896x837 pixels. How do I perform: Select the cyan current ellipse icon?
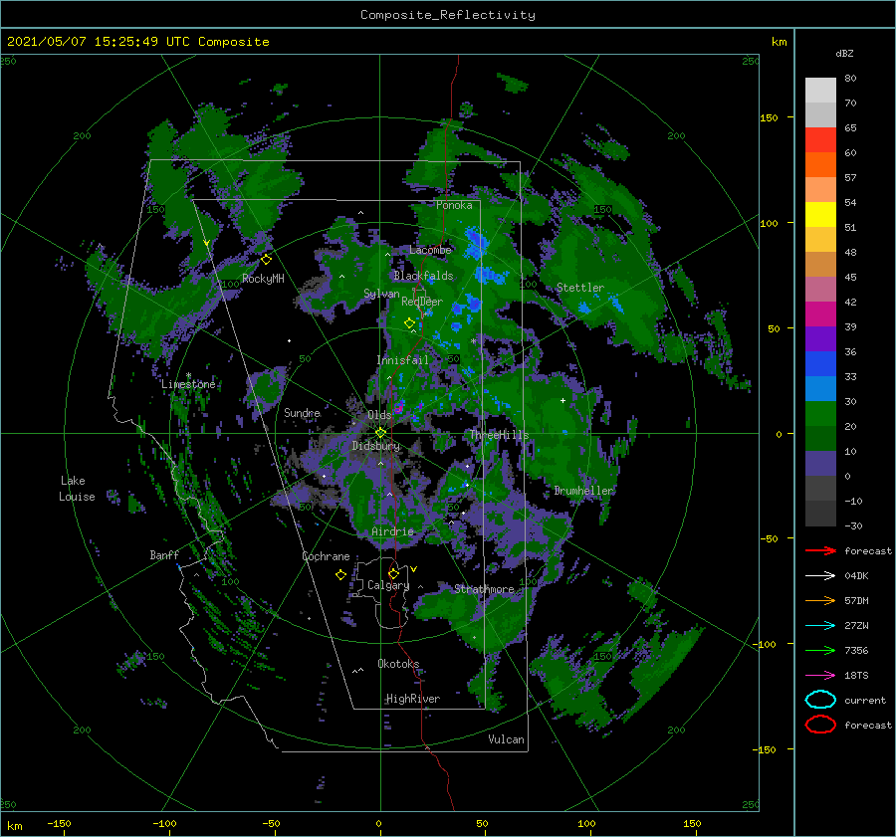(820, 700)
